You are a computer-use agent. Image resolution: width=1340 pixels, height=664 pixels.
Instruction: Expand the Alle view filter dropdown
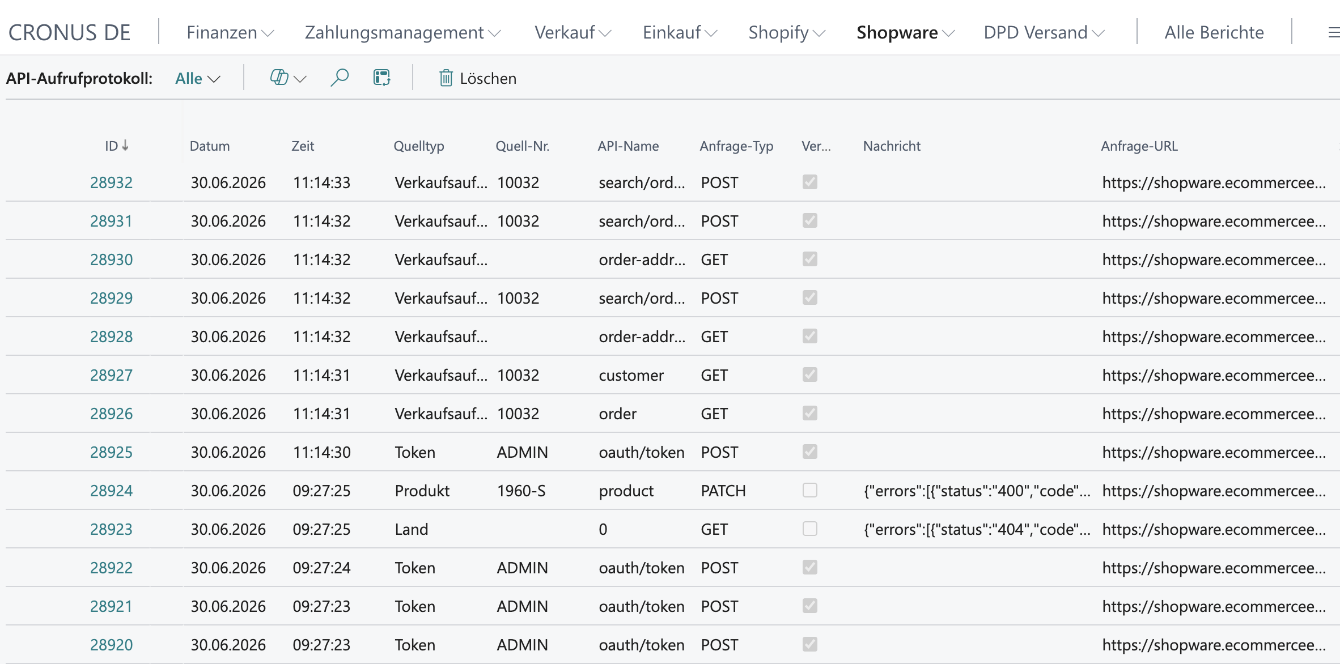(x=198, y=78)
